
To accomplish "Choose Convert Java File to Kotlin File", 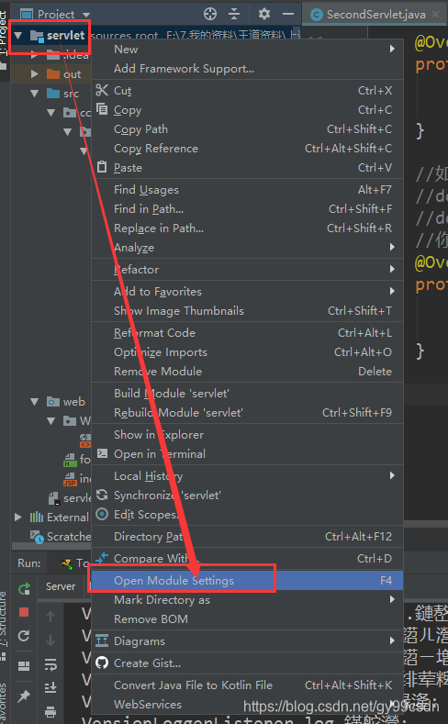I will tap(248, 685).
